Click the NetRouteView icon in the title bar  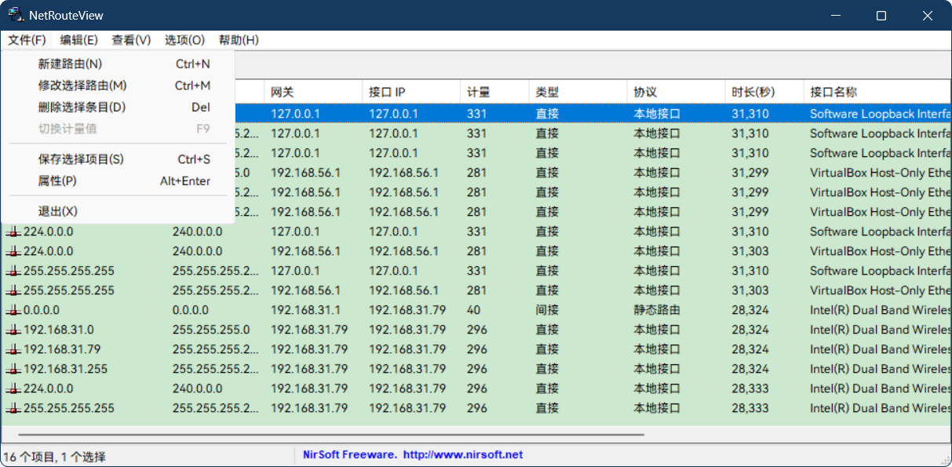tap(16, 14)
